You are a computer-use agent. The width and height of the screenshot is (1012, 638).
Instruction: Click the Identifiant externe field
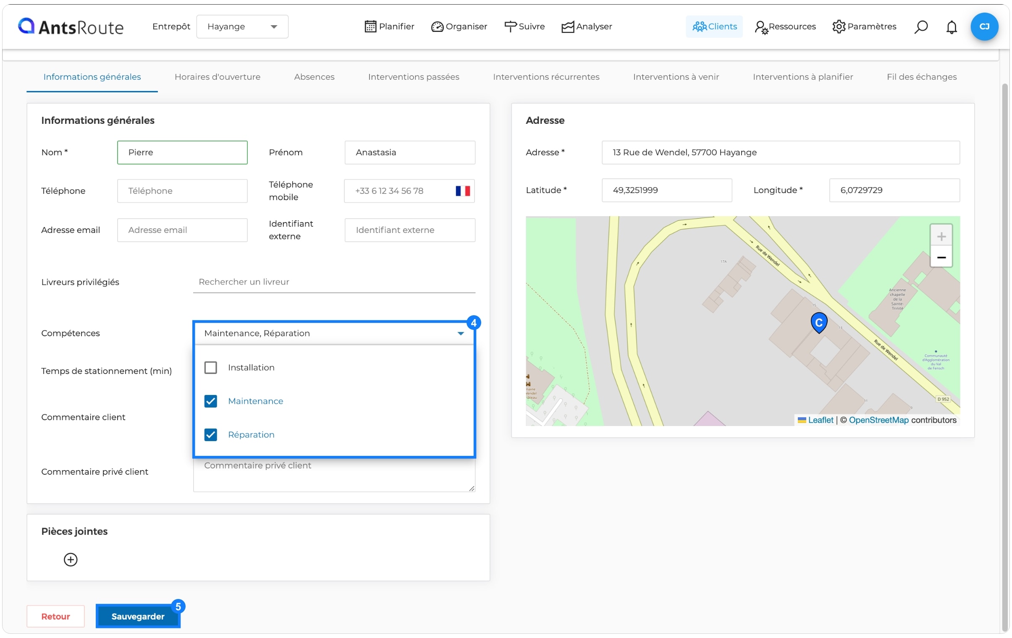click(x=410, y=230)
